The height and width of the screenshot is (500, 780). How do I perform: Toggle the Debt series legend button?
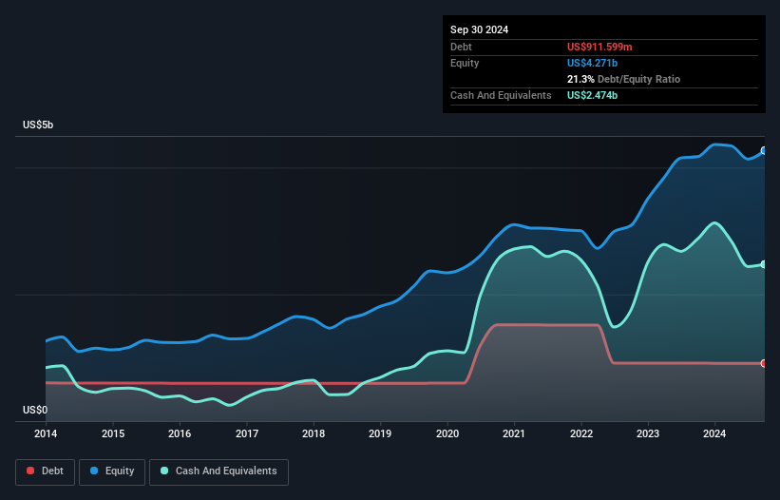[x=46, y=471]
